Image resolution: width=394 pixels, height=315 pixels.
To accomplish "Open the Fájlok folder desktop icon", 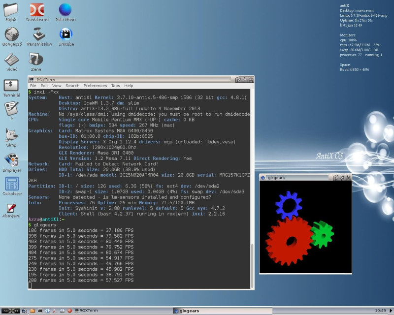I will click(11, 10).
